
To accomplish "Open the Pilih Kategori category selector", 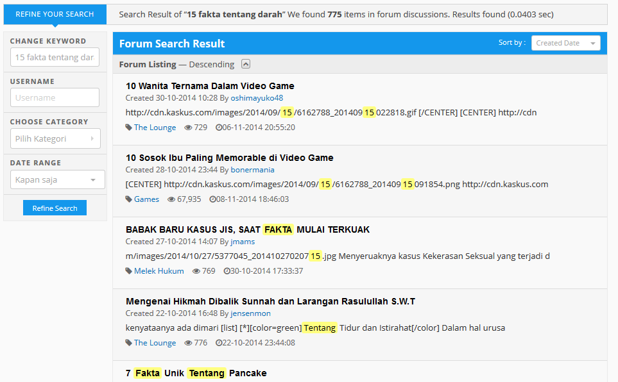I will pos(55,138).
